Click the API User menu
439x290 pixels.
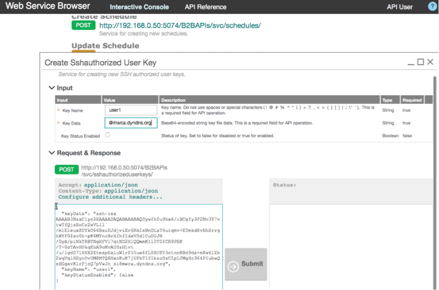(399, 7)
